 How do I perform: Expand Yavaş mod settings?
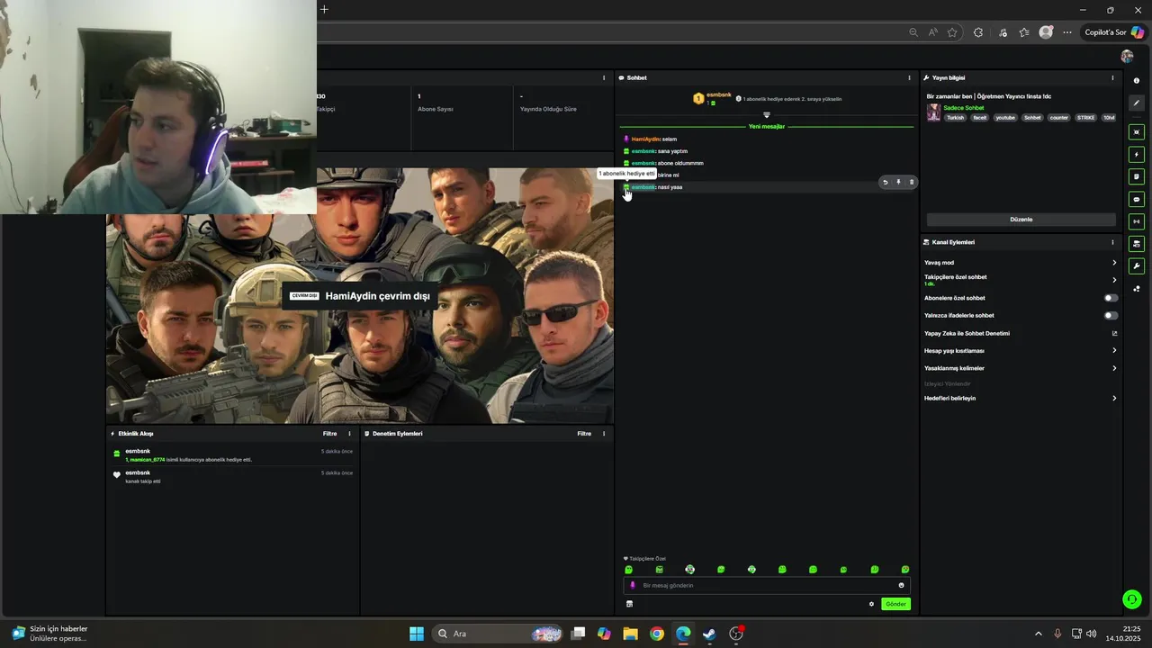(x=1020, y=263)
